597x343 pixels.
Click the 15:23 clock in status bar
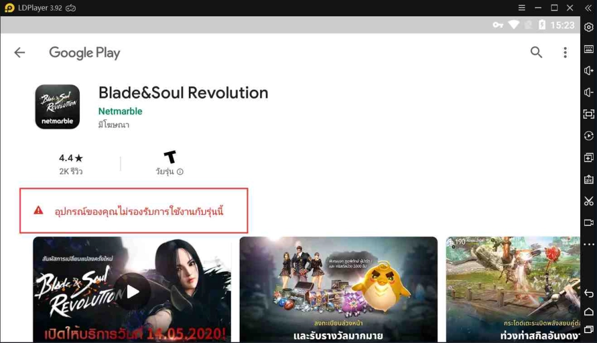tap(562, 25)
